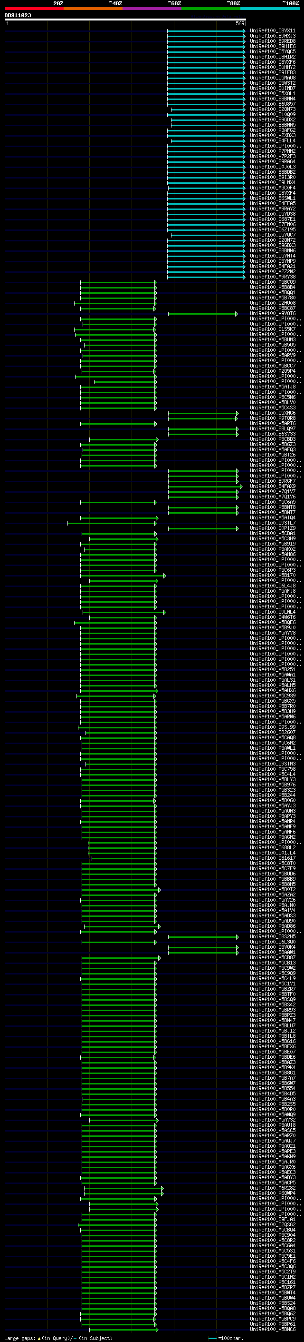Open hit UniRef100_A5B8B4
Screen dimensions: 304x1342
(x=273, y=288)
